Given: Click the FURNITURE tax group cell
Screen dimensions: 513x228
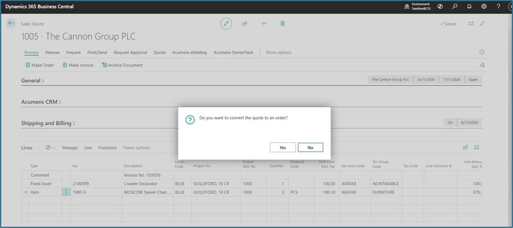Looking at the screenshot, I should pos(386,192).
